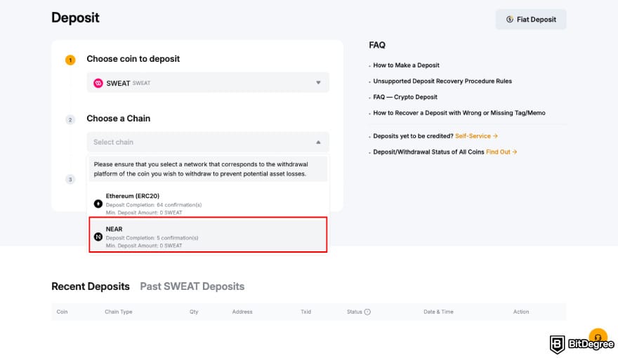Click the Ethereum logo icon
Screen dimensions: 618x358
click(98, 204)
